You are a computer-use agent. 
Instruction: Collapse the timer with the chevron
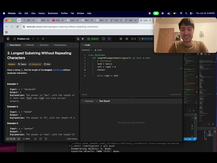(x=140, y=39)
